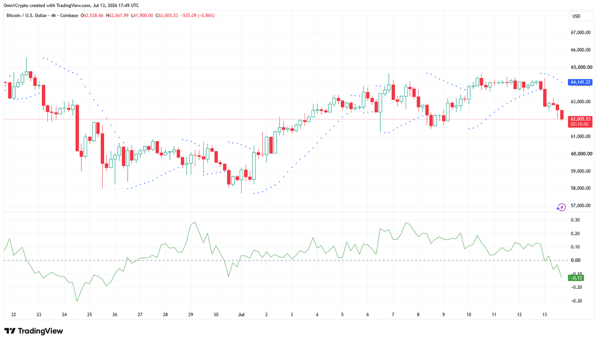Screen dimensions: 598x342
Task: Click the 61,000.00 price axis label
Action: tap(581, 137)
